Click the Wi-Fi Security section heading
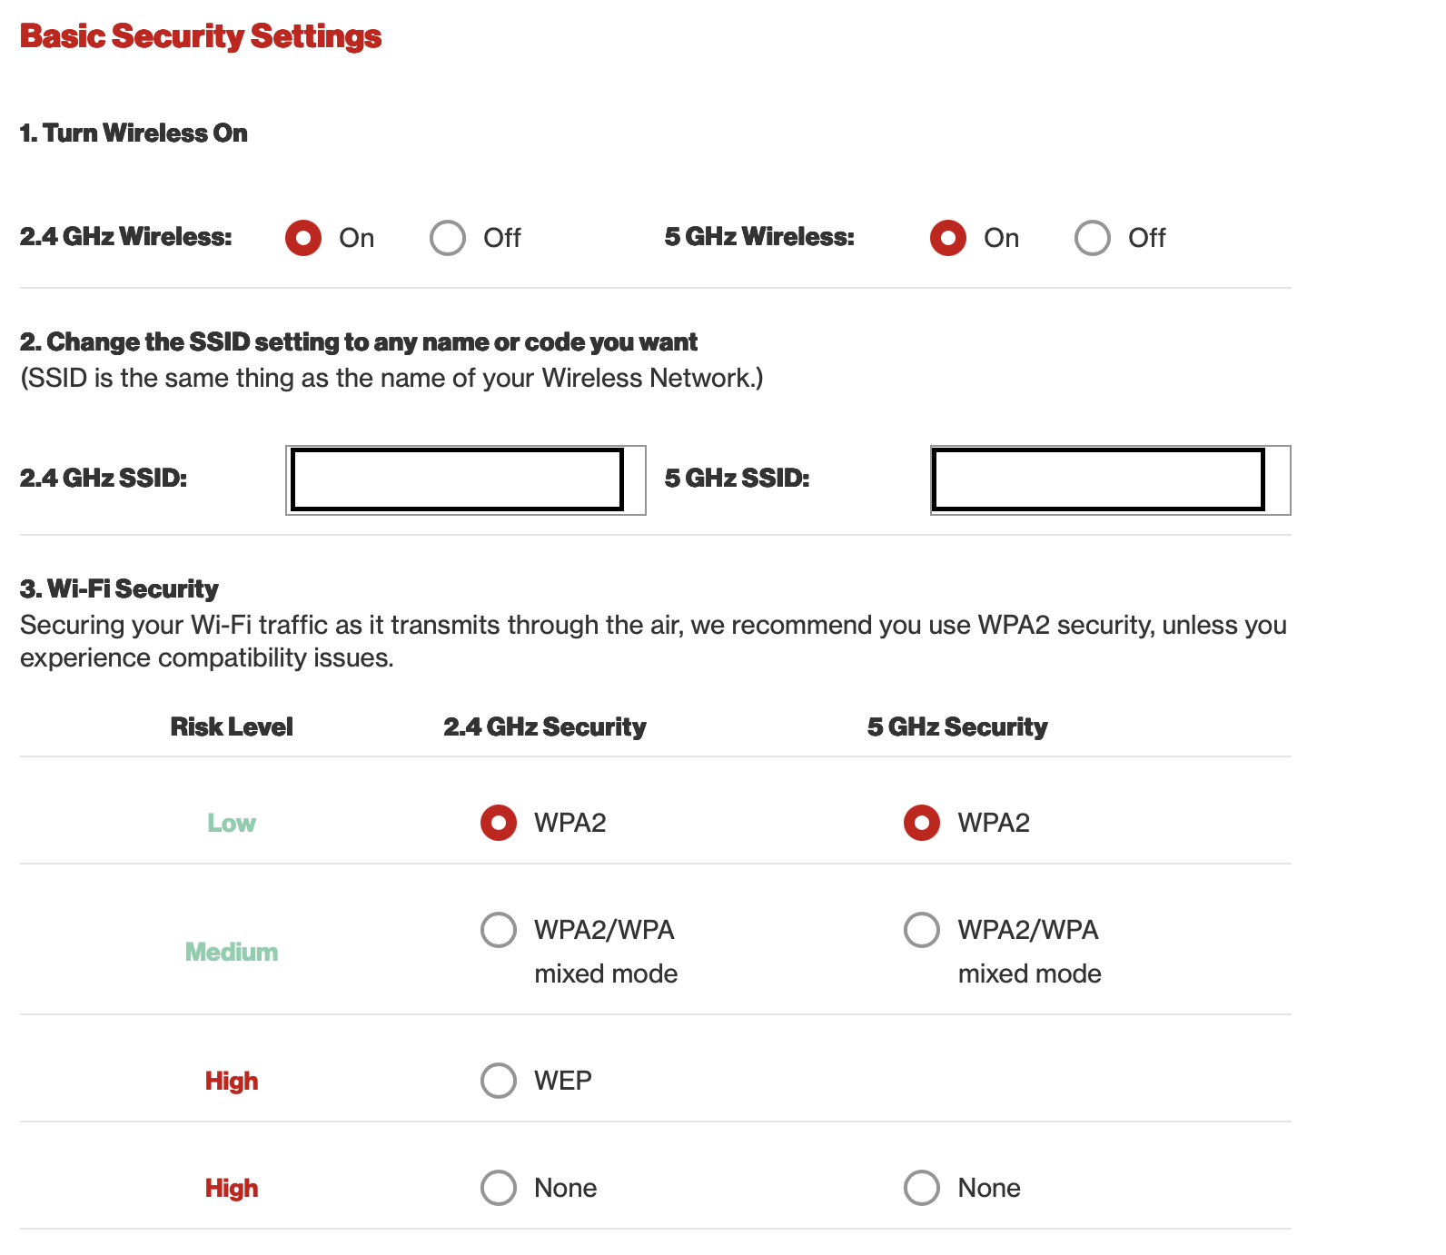 120,588
